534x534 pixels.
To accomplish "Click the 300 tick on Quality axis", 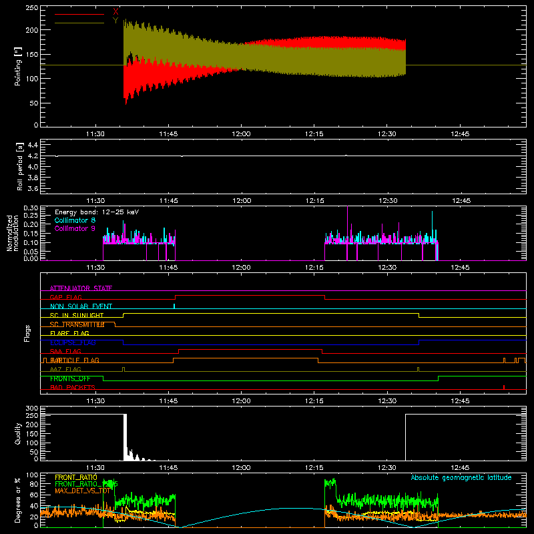I will [x=31, y=409].
